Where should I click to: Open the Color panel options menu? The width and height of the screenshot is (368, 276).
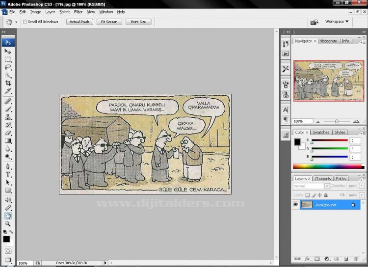[x=363, y=133]
